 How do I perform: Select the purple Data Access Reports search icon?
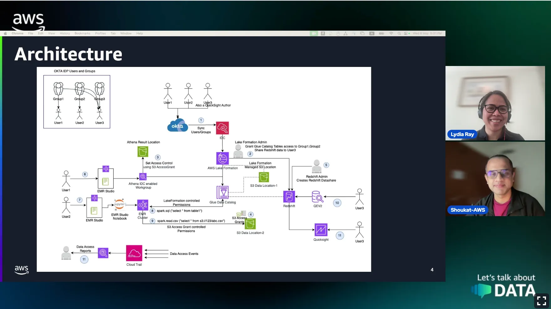point(103,253)
